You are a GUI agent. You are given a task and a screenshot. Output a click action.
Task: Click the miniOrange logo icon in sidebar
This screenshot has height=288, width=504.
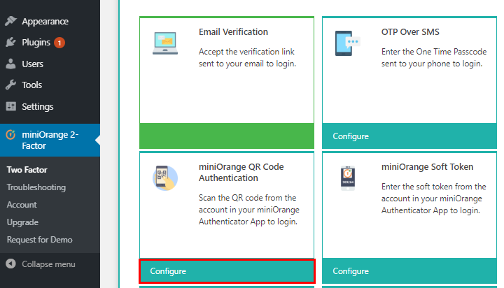click(10, 135)
